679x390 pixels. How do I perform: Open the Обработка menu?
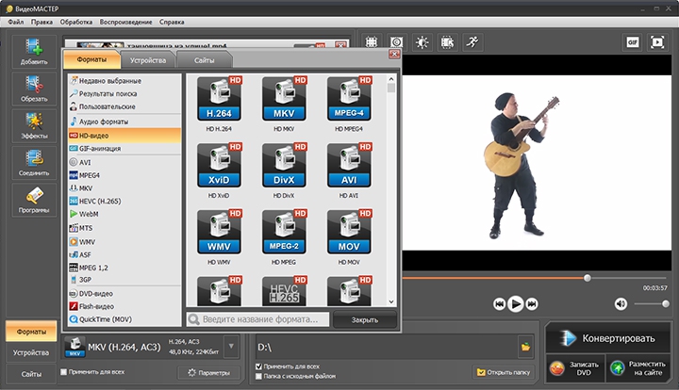point(76,22)
